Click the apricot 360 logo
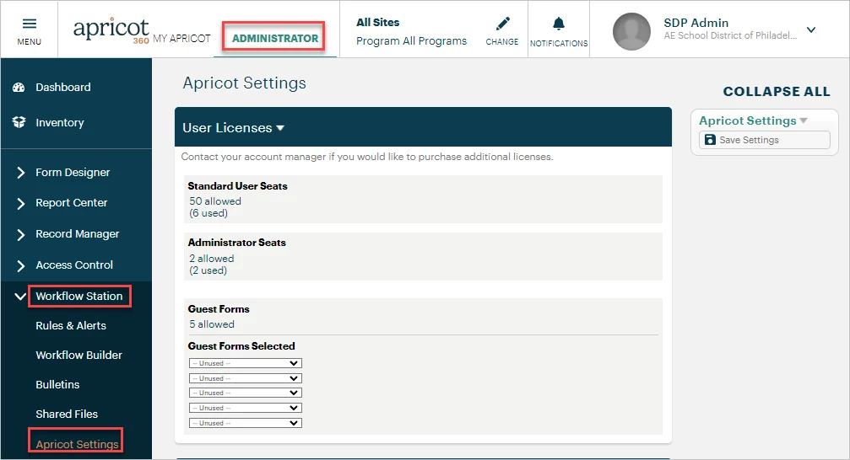Viewport: 850px width, 460px height. point(111,29)
